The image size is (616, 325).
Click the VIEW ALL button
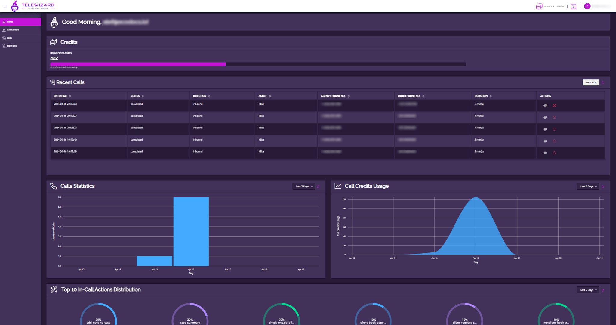coord(590,82)
